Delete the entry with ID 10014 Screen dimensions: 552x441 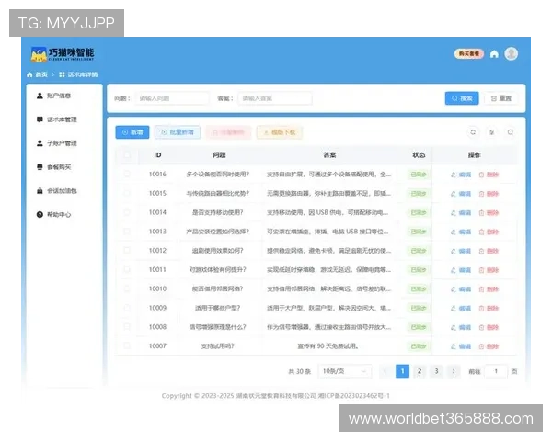click(x=489, y=213)
